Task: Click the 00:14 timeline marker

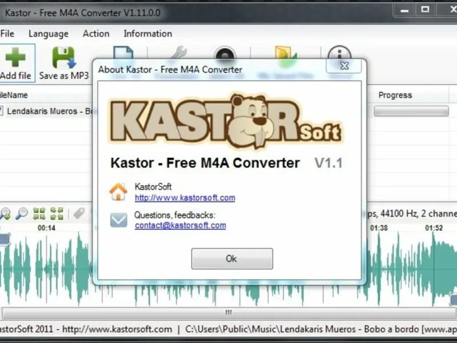Action: [46, 228]
